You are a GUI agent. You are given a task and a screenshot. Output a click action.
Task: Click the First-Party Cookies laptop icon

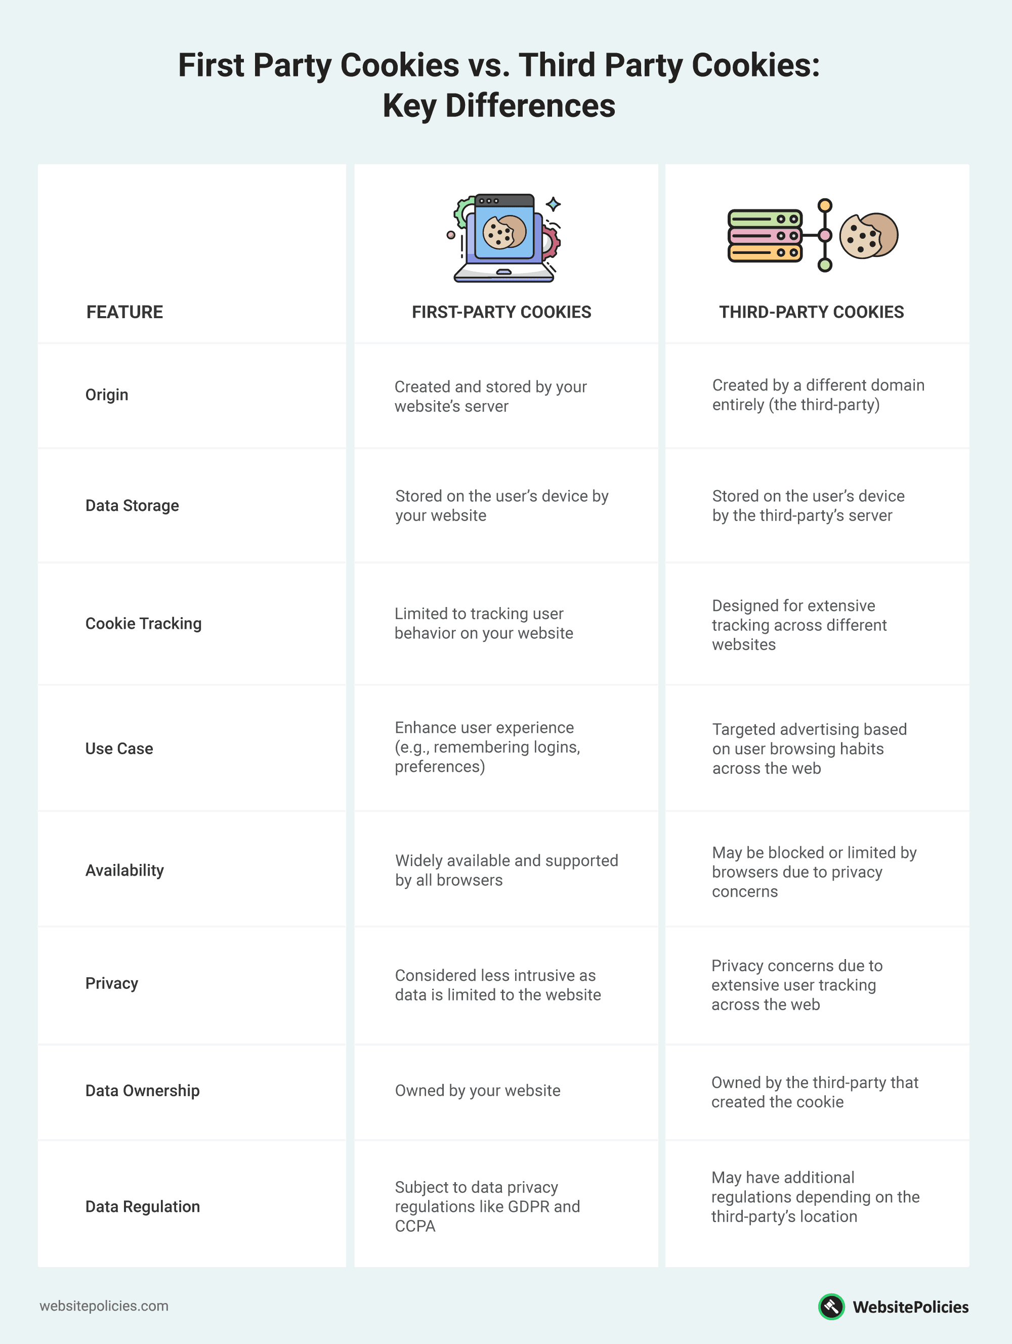point(505,218)
